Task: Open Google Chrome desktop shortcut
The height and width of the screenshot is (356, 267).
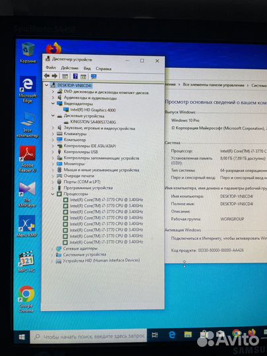Action: pyautogui.click(x=26, y=299)
